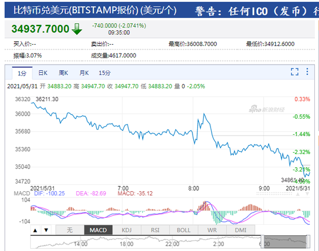This screenshot has width=319, height=251.
Task: Click the 22:00 mark in overview timeline
Action: [x=172, y=244]
